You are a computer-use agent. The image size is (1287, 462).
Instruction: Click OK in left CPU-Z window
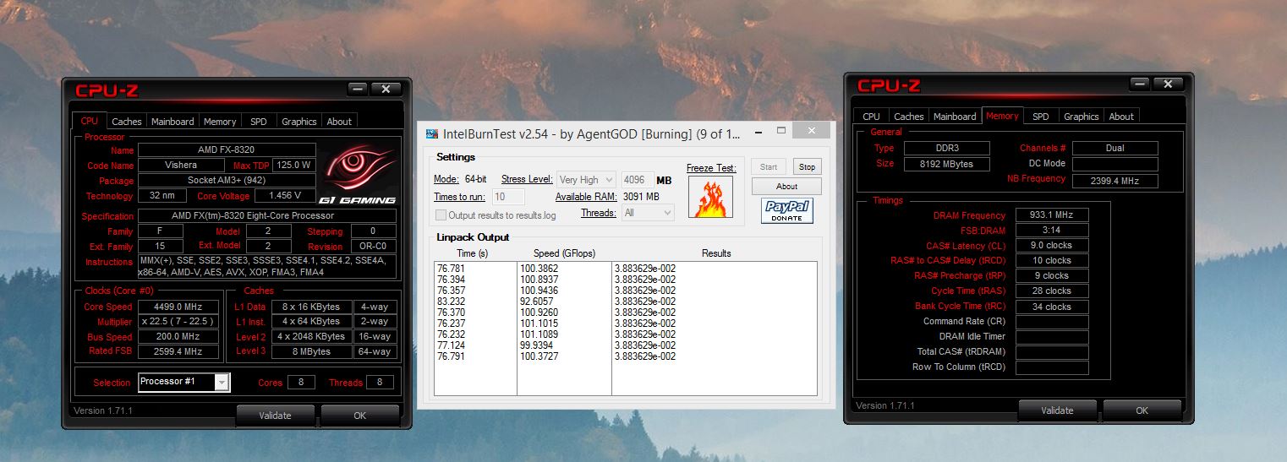pyautogui.click(x=360, y=416)
